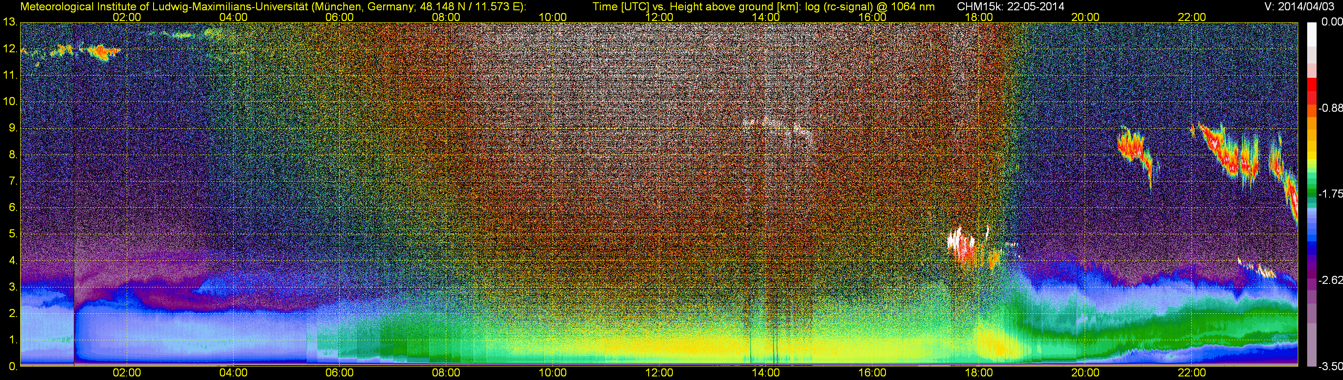Pick the green segment of the color bar

[1312, 193]
